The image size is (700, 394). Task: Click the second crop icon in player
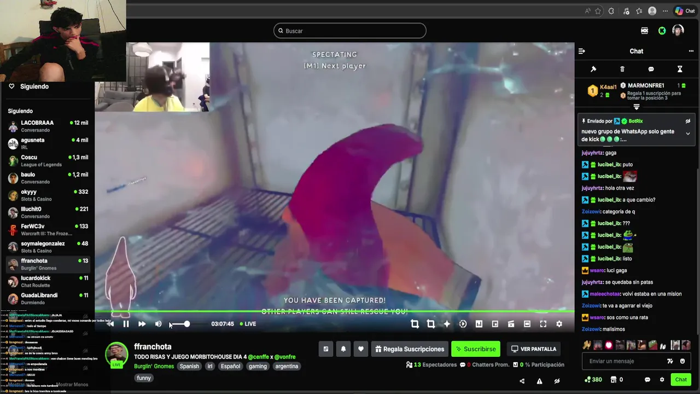point(431,324)
